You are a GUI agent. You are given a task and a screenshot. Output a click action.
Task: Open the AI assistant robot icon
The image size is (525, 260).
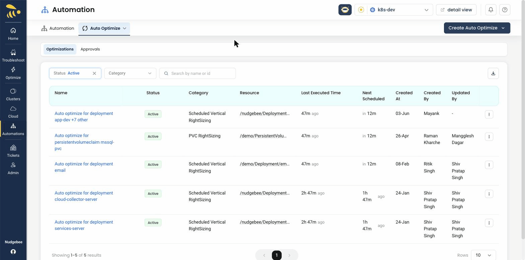pyautogui.click(x=345, y=10)
